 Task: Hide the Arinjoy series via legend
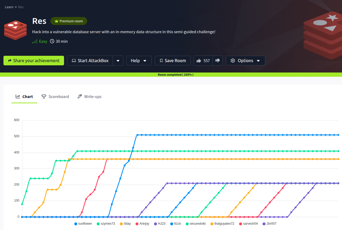[x=142, y=224]
